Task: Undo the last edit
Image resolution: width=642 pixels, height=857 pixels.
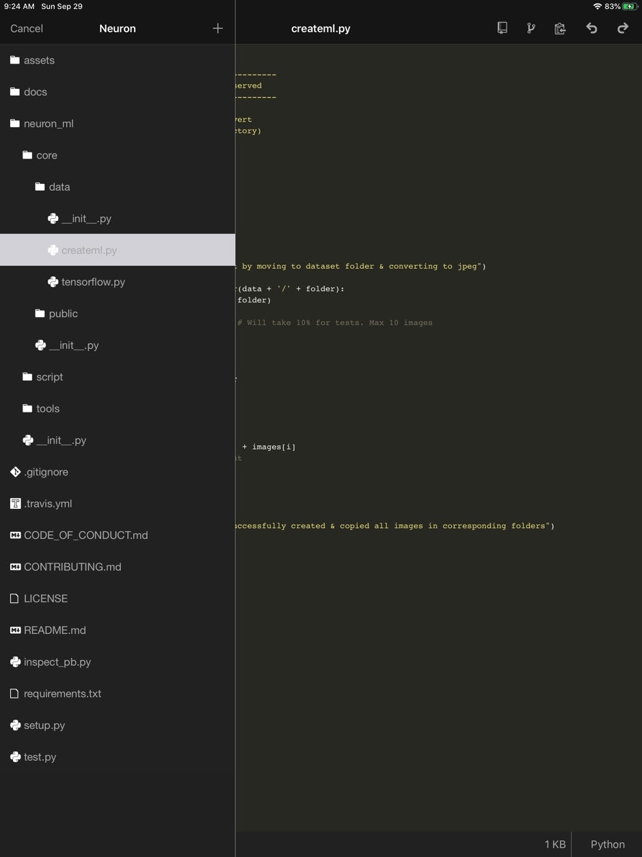Action: tap(592, 28)
